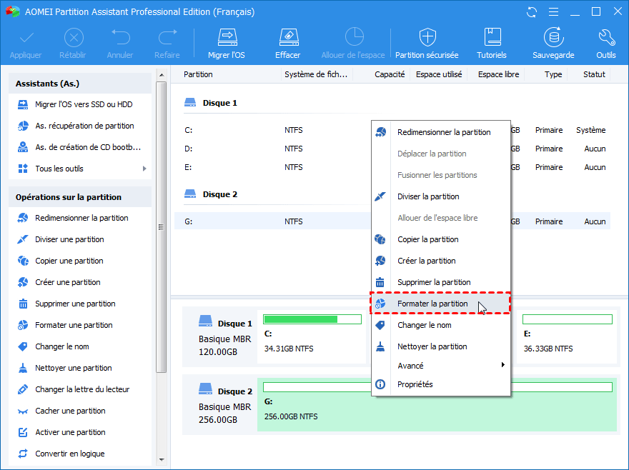Click the Effacer toolbar icon

(288, 38)
